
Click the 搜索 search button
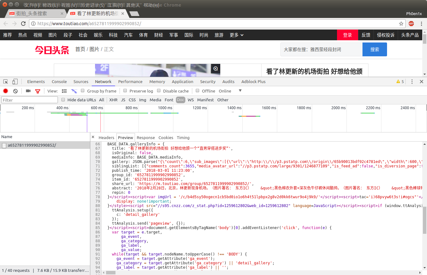point(374,49)
